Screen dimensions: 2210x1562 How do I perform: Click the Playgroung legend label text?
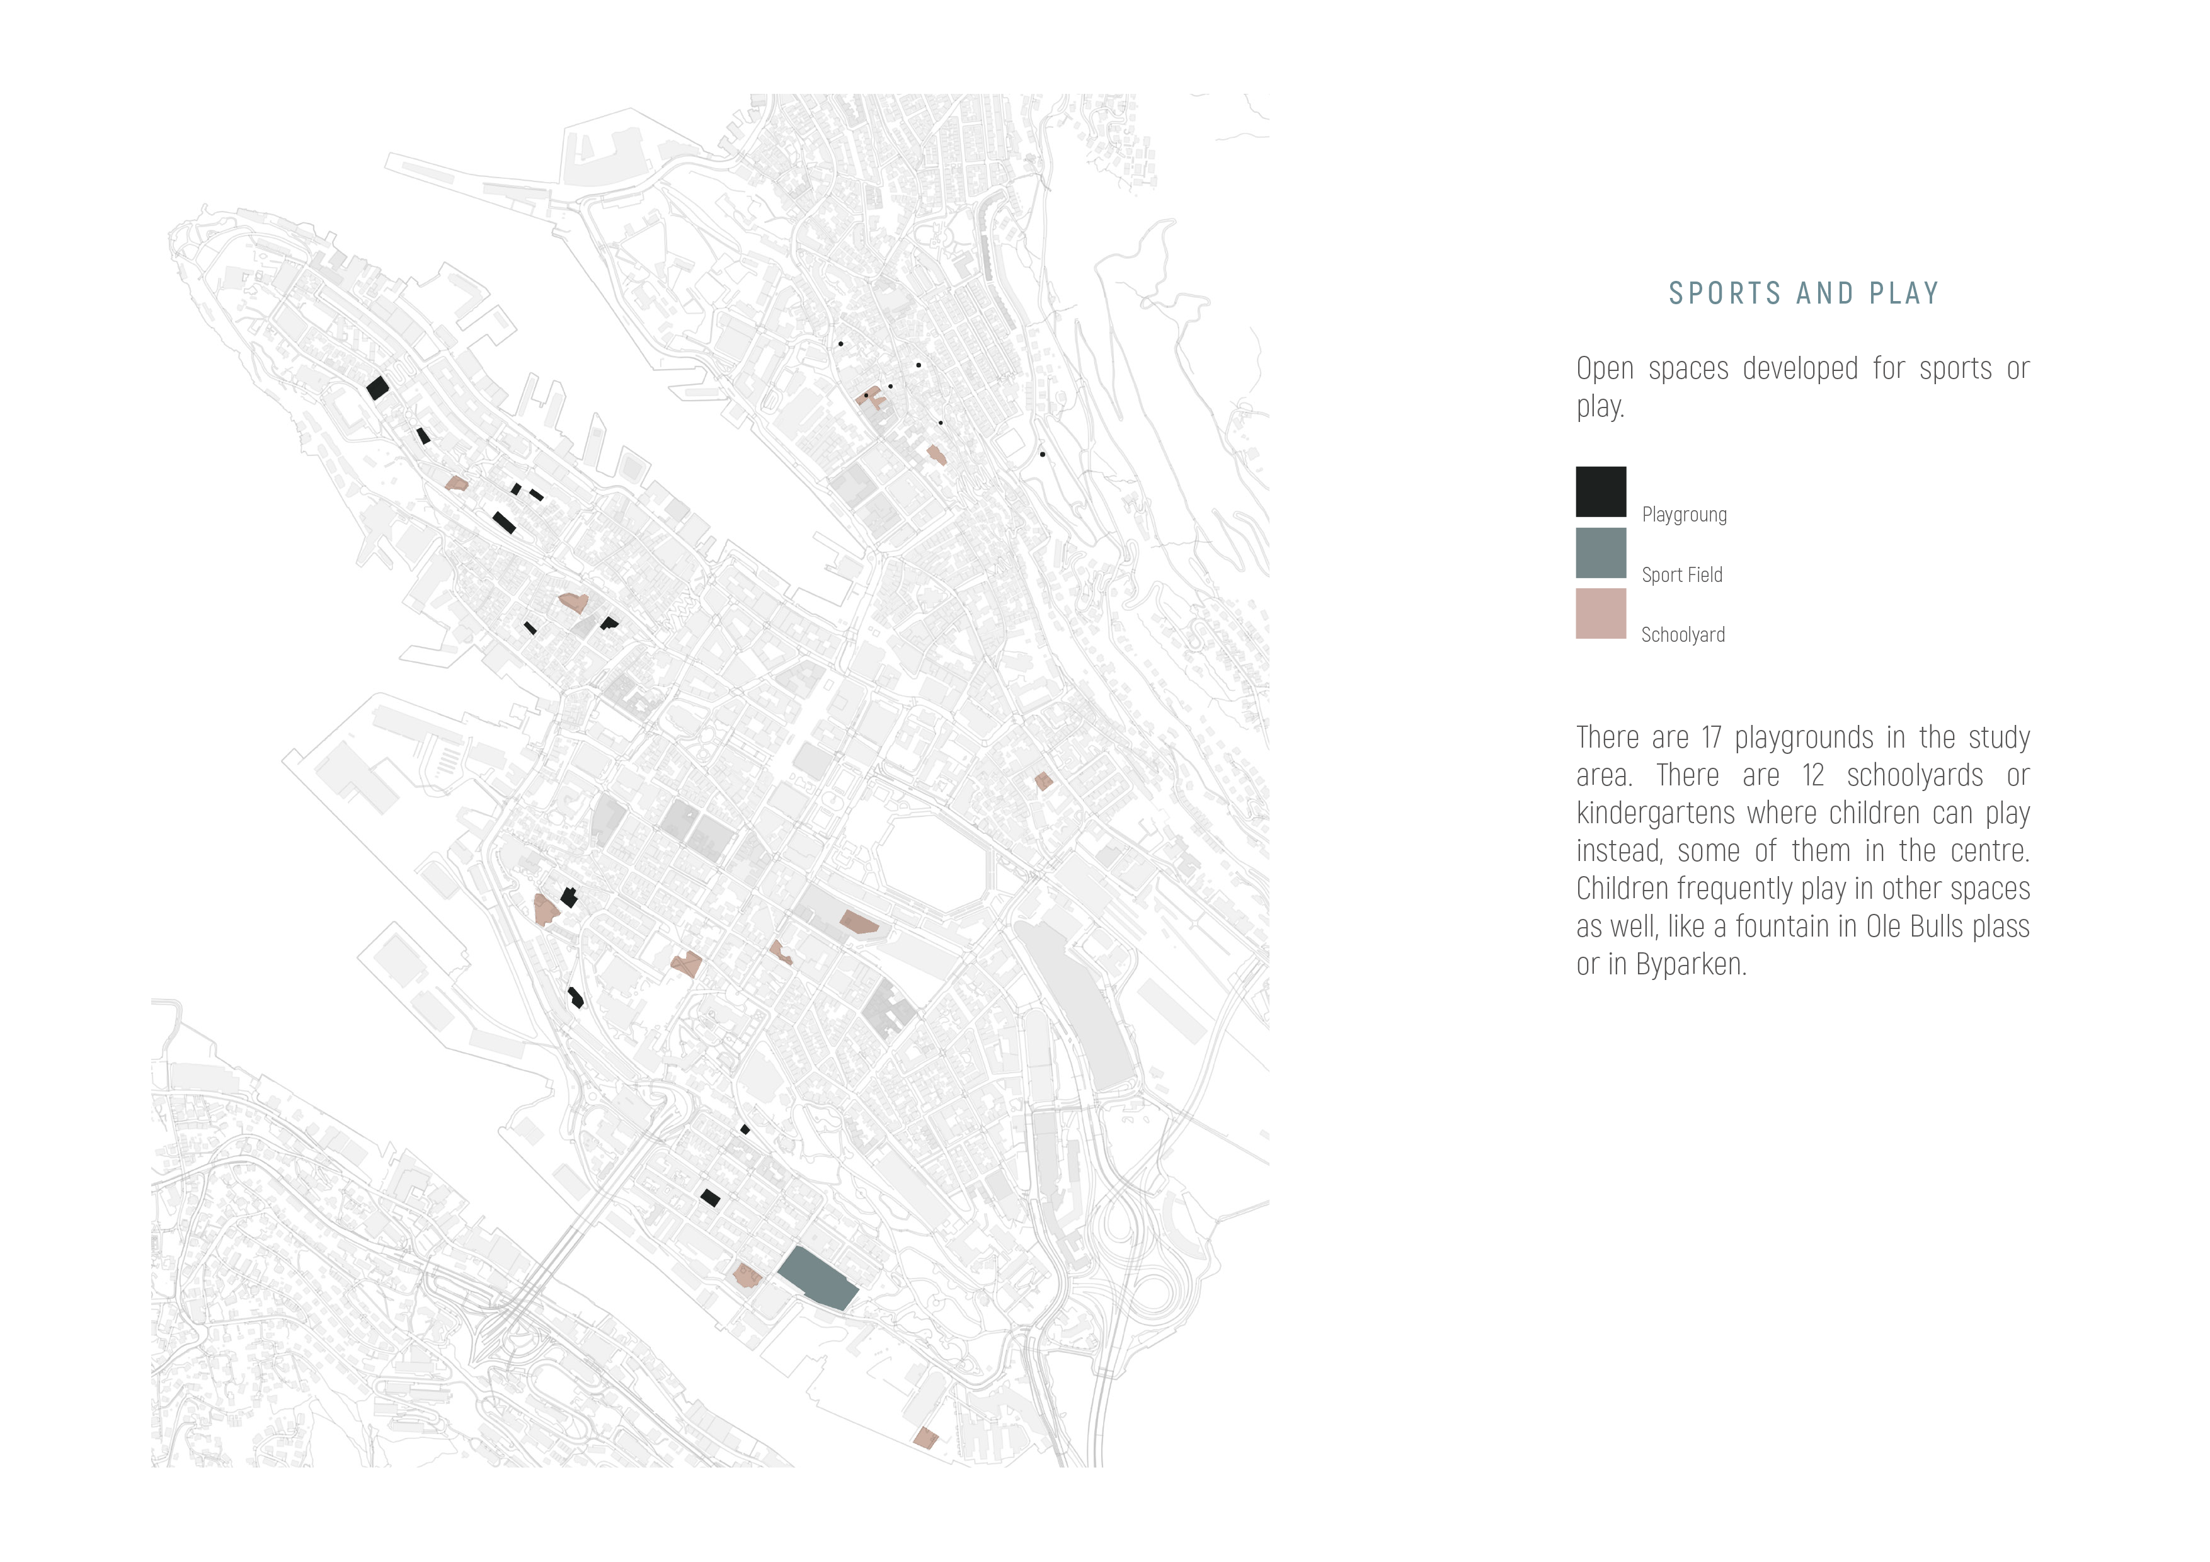(1683, 515)
